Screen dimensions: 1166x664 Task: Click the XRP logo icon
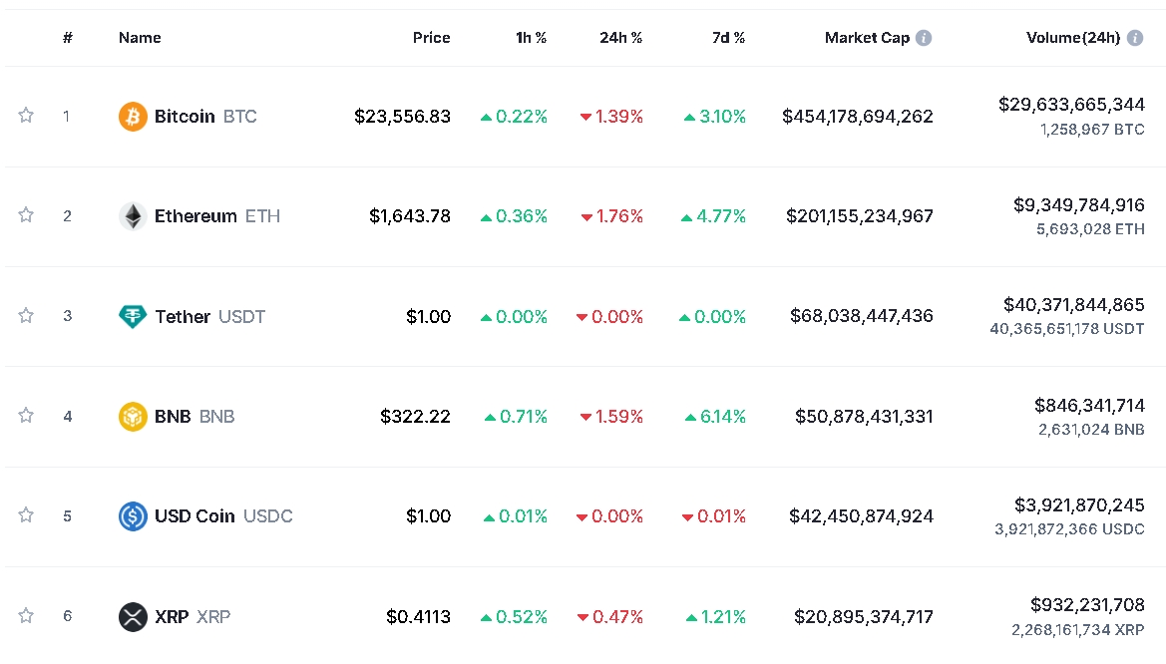point(133,617)
